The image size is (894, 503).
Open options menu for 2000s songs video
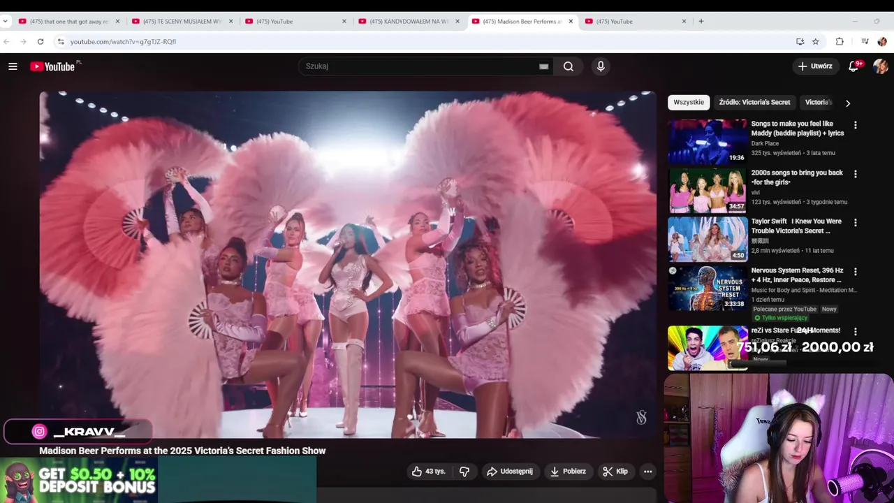[x=855, y=174]
